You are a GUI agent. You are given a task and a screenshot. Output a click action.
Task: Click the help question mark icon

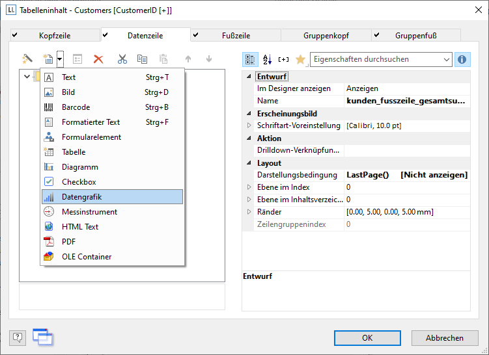coord(18,337)
